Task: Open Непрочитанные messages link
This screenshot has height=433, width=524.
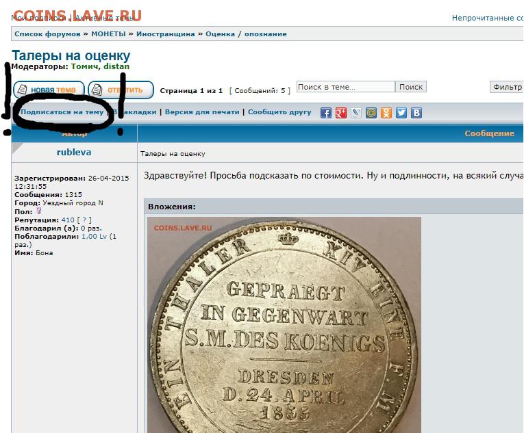Action: point(488,18)
